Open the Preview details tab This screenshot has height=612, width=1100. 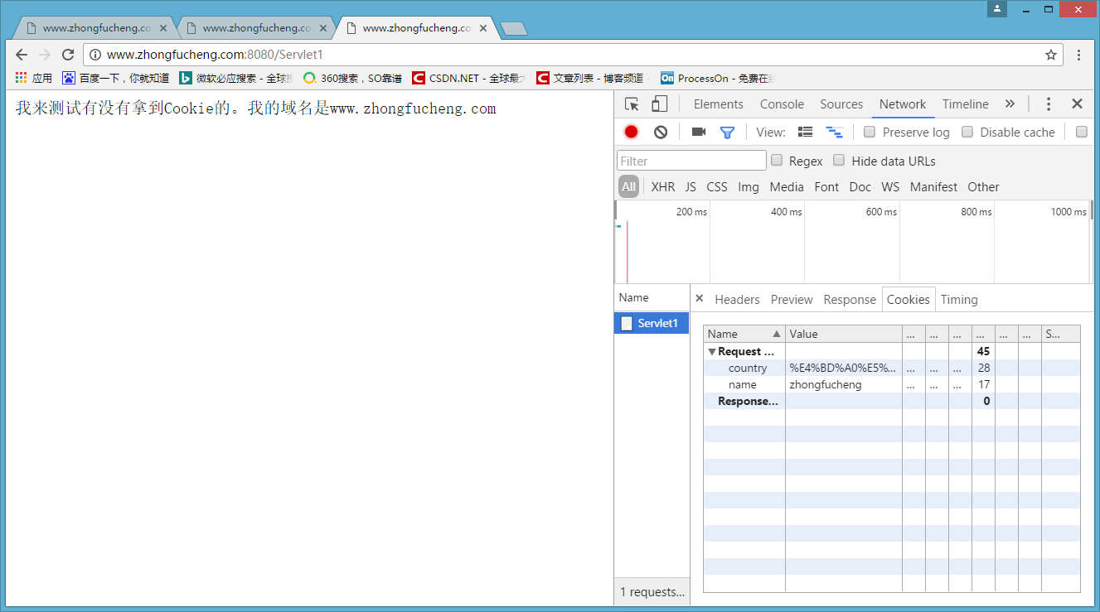coord(792,300)
